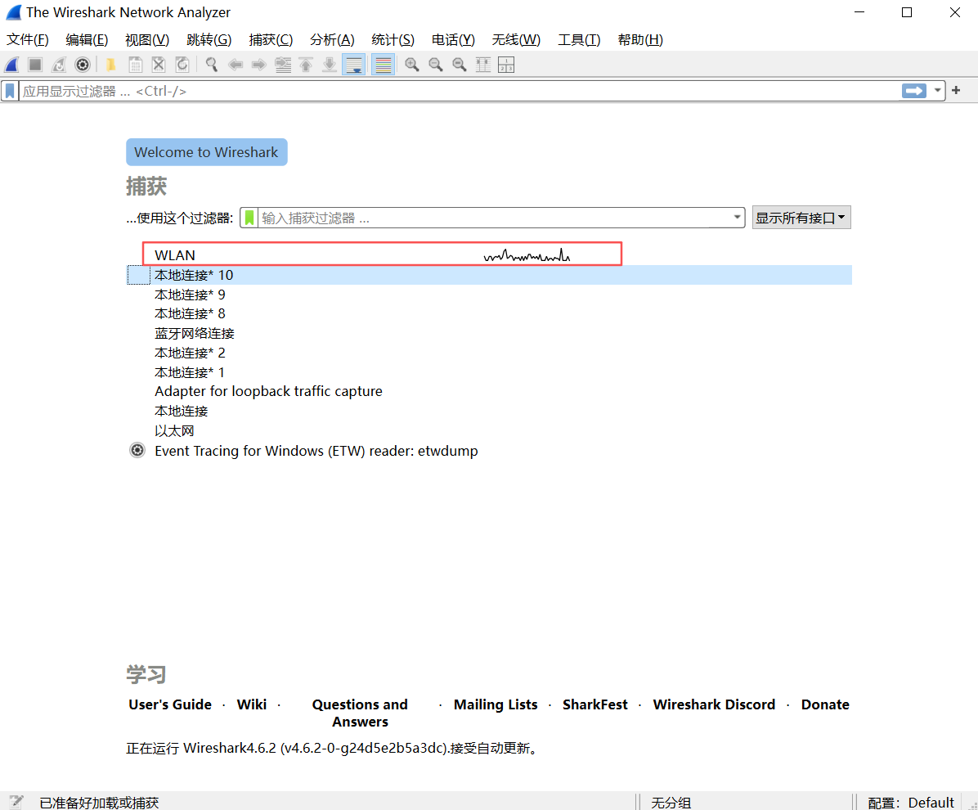Select interface 本地连接* 9
Viewport: 978px width, 810px height.
tap(489, 295)
